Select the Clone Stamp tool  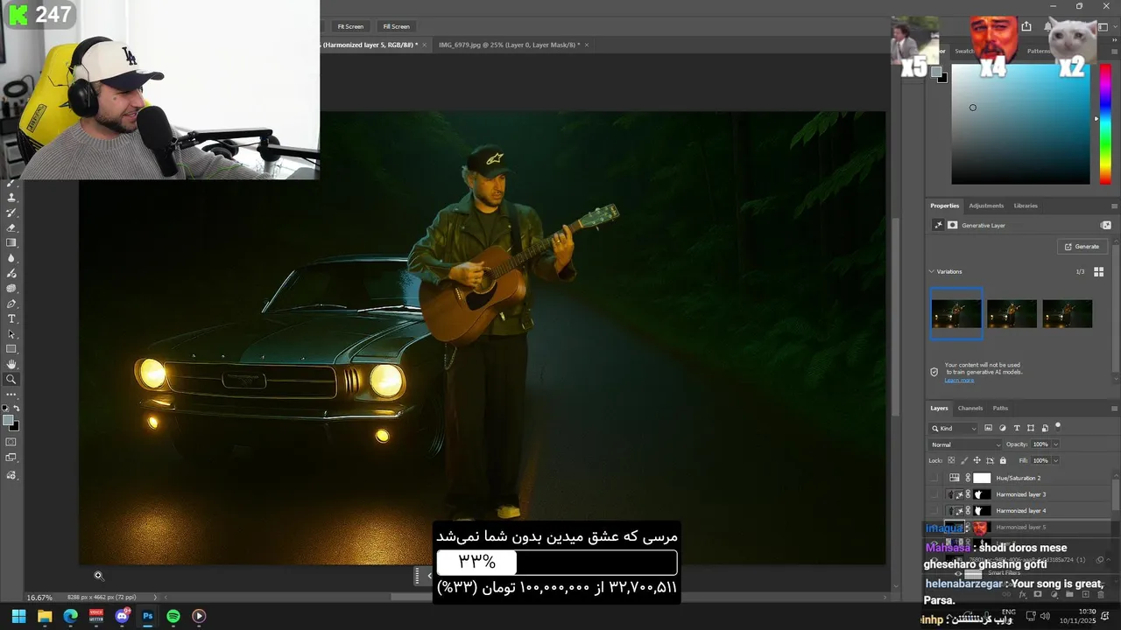tap(11, 198)
